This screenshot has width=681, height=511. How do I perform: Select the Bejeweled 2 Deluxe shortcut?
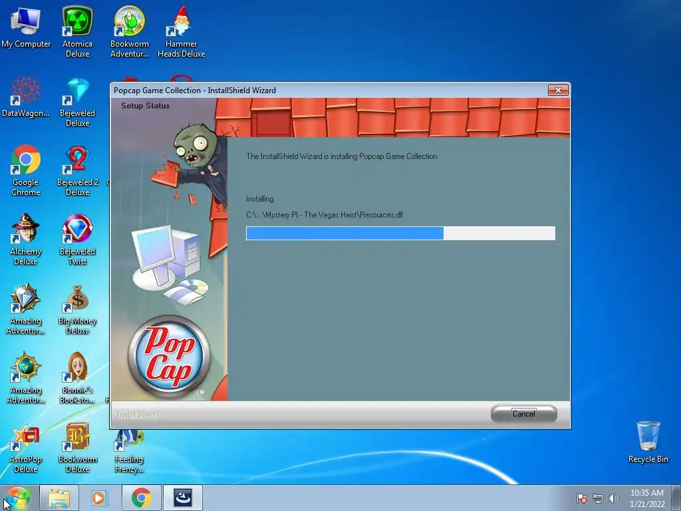(77, 170)
